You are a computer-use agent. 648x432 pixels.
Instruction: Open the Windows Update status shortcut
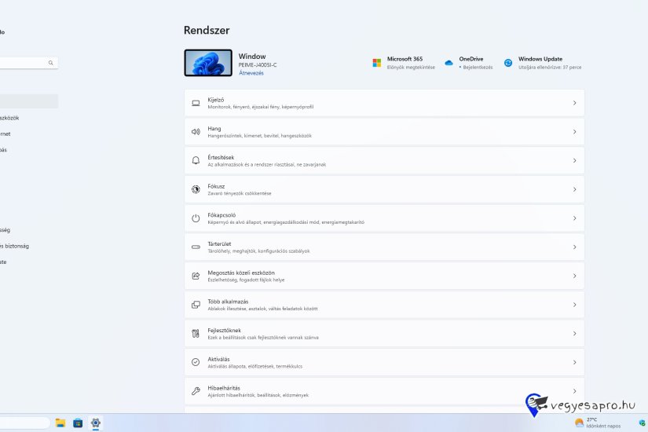click(x=544, y=63)
